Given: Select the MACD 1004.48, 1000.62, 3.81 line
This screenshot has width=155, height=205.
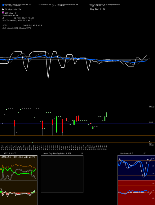Looking at the screenshot, I should click(x=17, y=20).
